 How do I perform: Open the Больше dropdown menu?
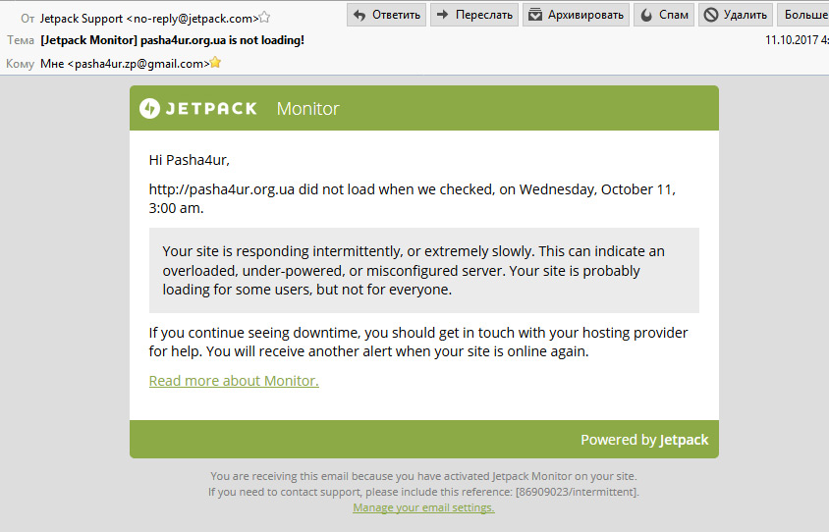[x=802, y=15]
